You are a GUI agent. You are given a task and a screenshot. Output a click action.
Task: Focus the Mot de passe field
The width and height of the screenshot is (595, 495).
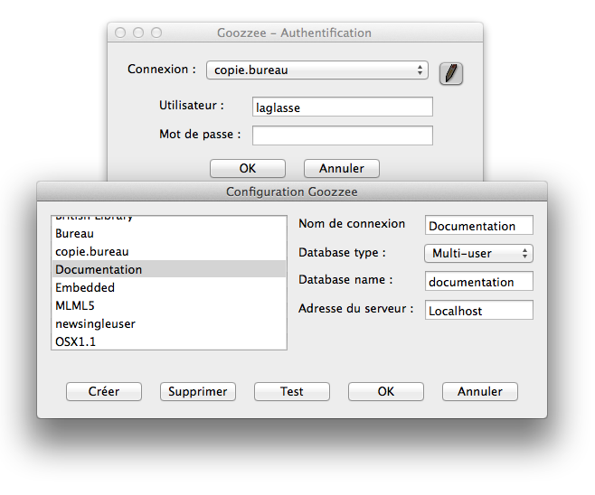point(342,135)
